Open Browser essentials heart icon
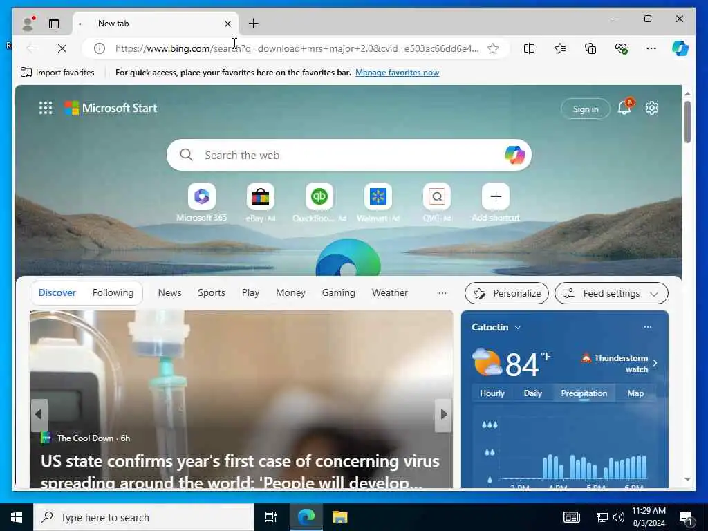The width and height of the screenshot is (708, 531). click(622, 48)
